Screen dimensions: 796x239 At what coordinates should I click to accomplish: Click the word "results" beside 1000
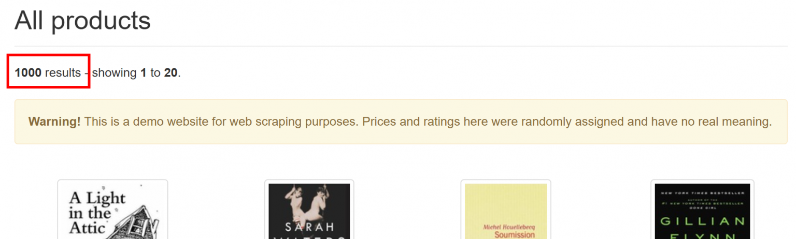[63, 72]
